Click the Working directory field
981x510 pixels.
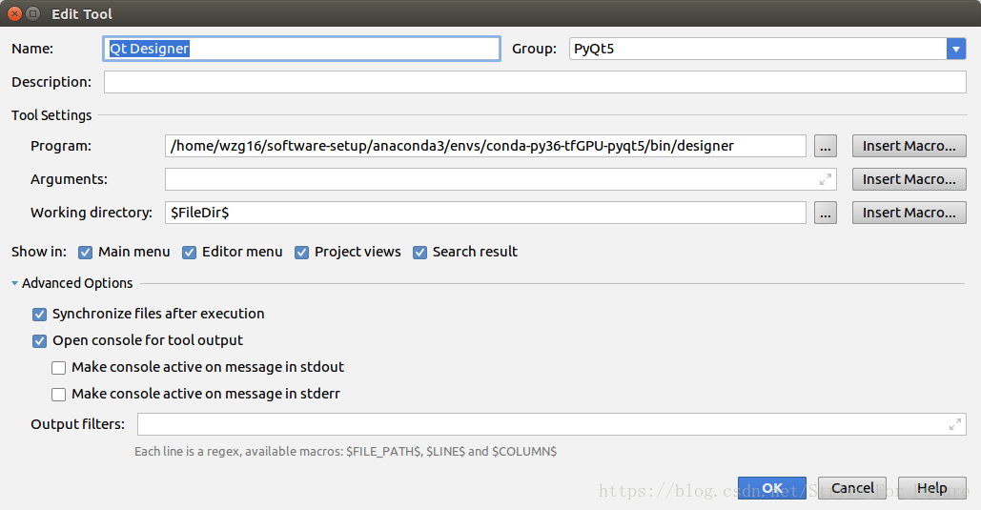[485, 213]
